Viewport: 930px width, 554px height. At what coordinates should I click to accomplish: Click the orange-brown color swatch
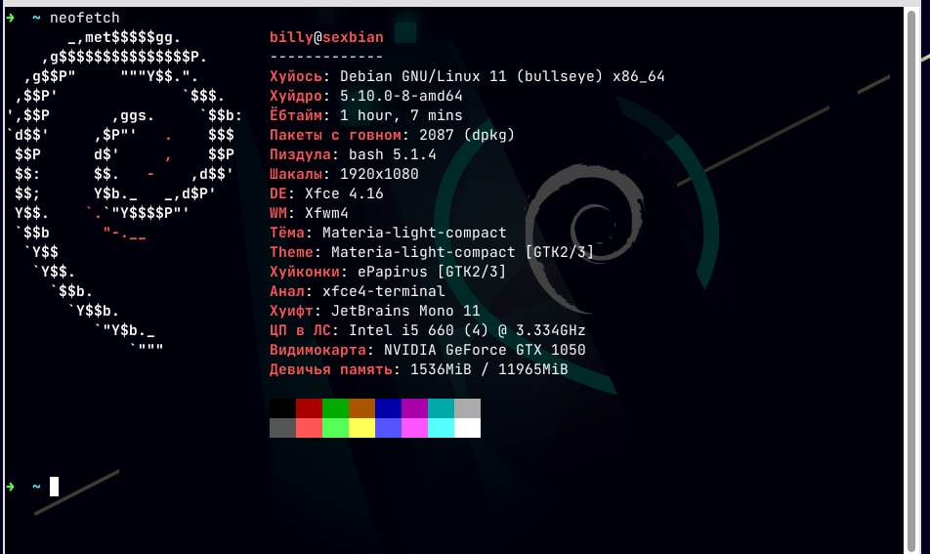click(x=361, y=408)
